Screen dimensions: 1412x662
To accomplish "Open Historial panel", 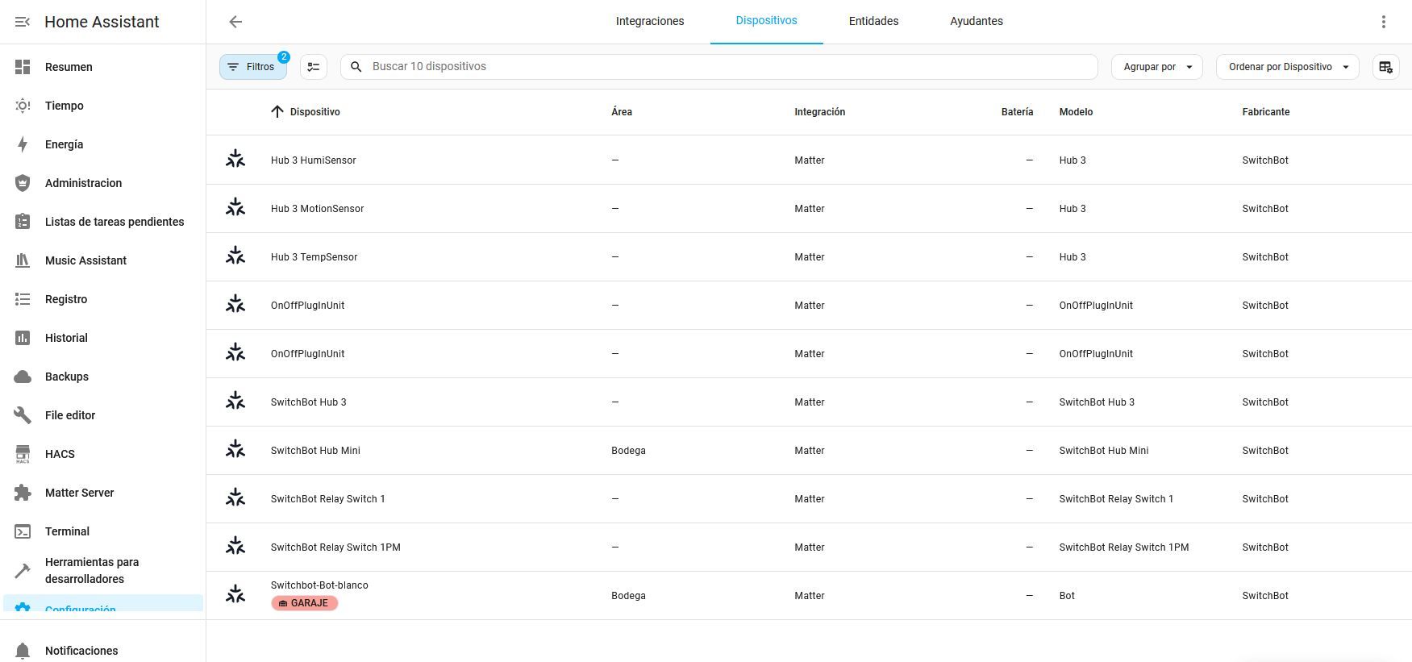I will point(103,338).
